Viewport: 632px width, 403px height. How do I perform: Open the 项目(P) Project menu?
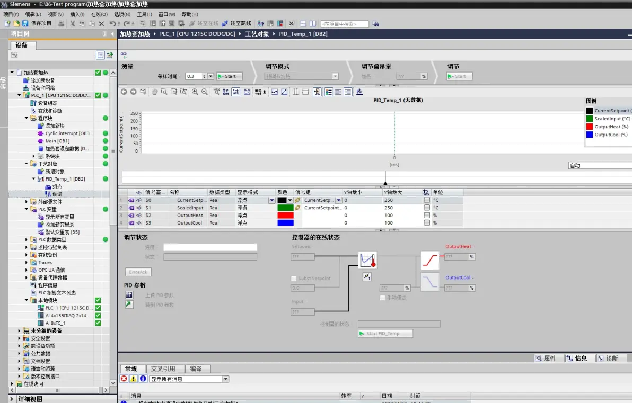pos(11,14)
